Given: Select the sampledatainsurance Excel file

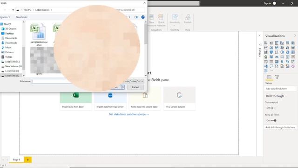Looking at the screenshot, I should pos(39,35).
